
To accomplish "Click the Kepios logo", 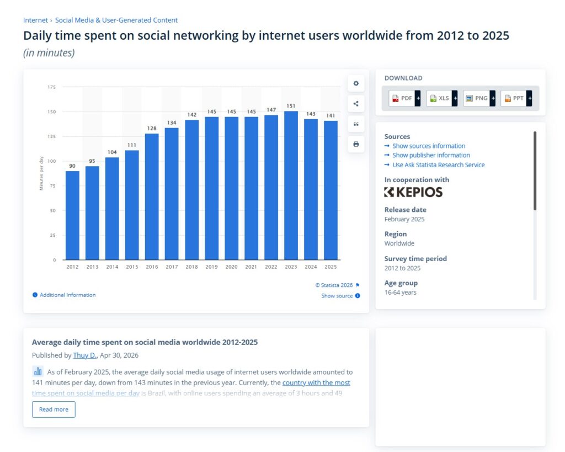I will click(413, 192).
